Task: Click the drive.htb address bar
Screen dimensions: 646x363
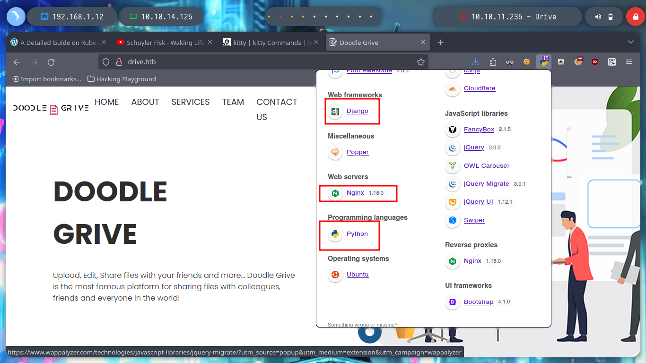Action: (x=262, y=62)
